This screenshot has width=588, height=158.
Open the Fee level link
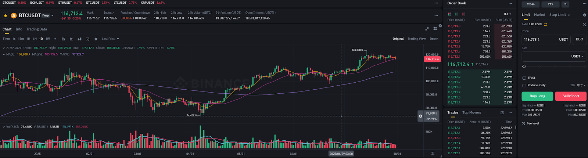coord(531,123)
